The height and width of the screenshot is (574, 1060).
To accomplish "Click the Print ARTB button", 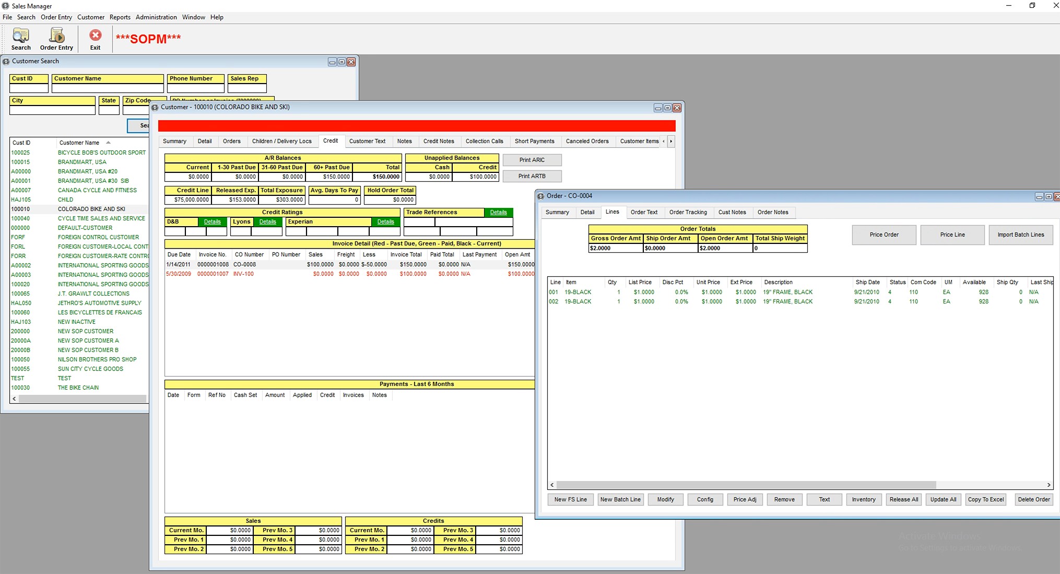I will coord(532,177).
